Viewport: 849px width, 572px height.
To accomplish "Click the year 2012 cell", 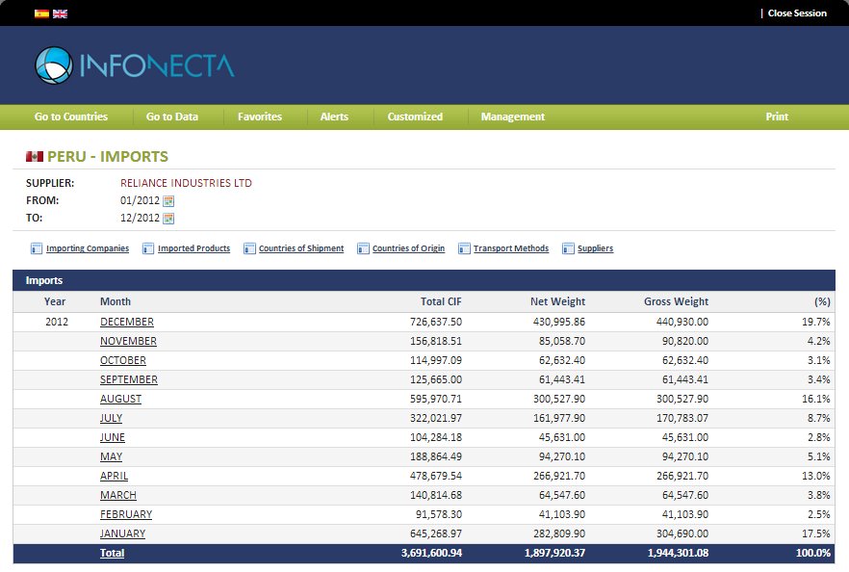I will [x=57, y=323].
